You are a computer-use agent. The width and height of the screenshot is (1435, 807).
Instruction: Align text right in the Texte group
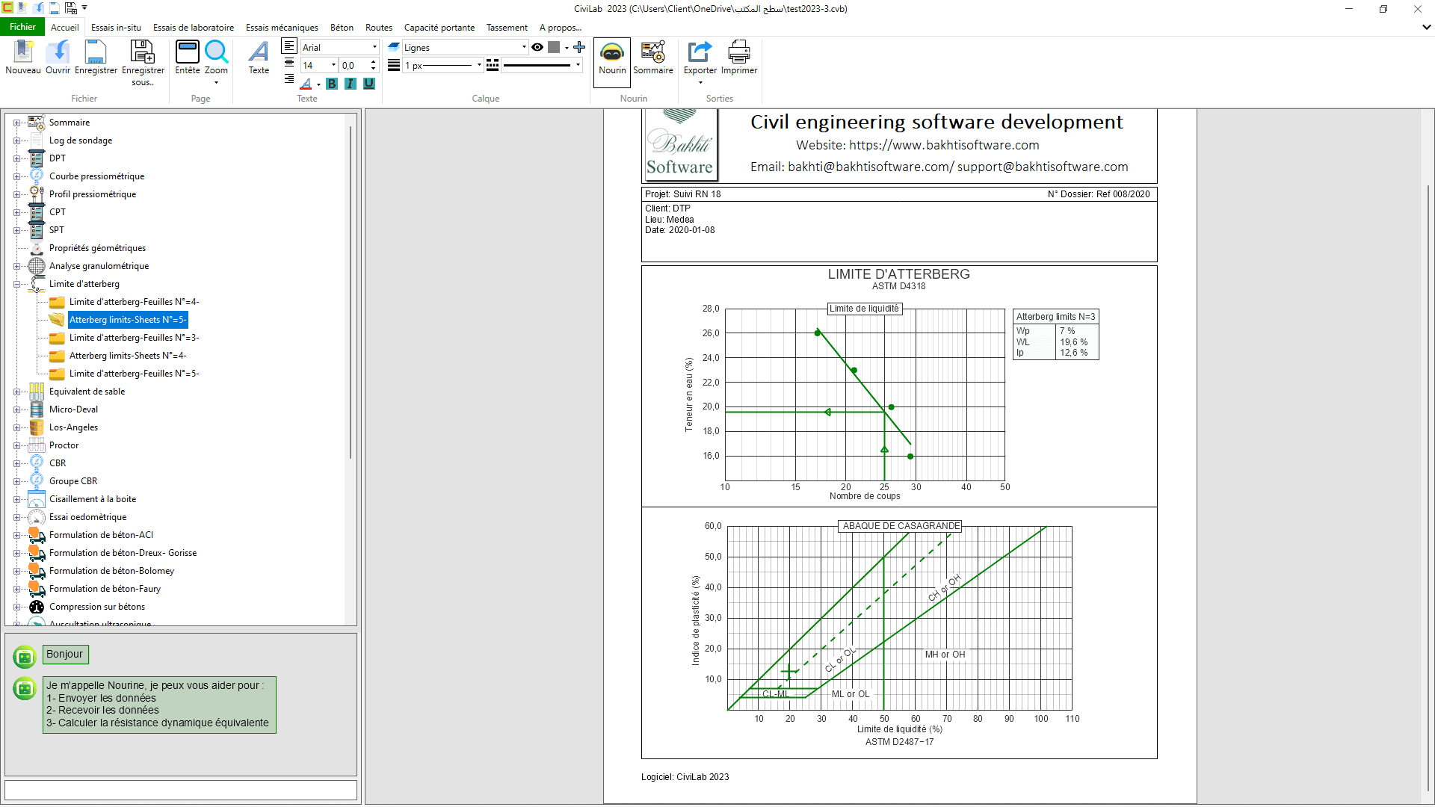coord(289,78)
